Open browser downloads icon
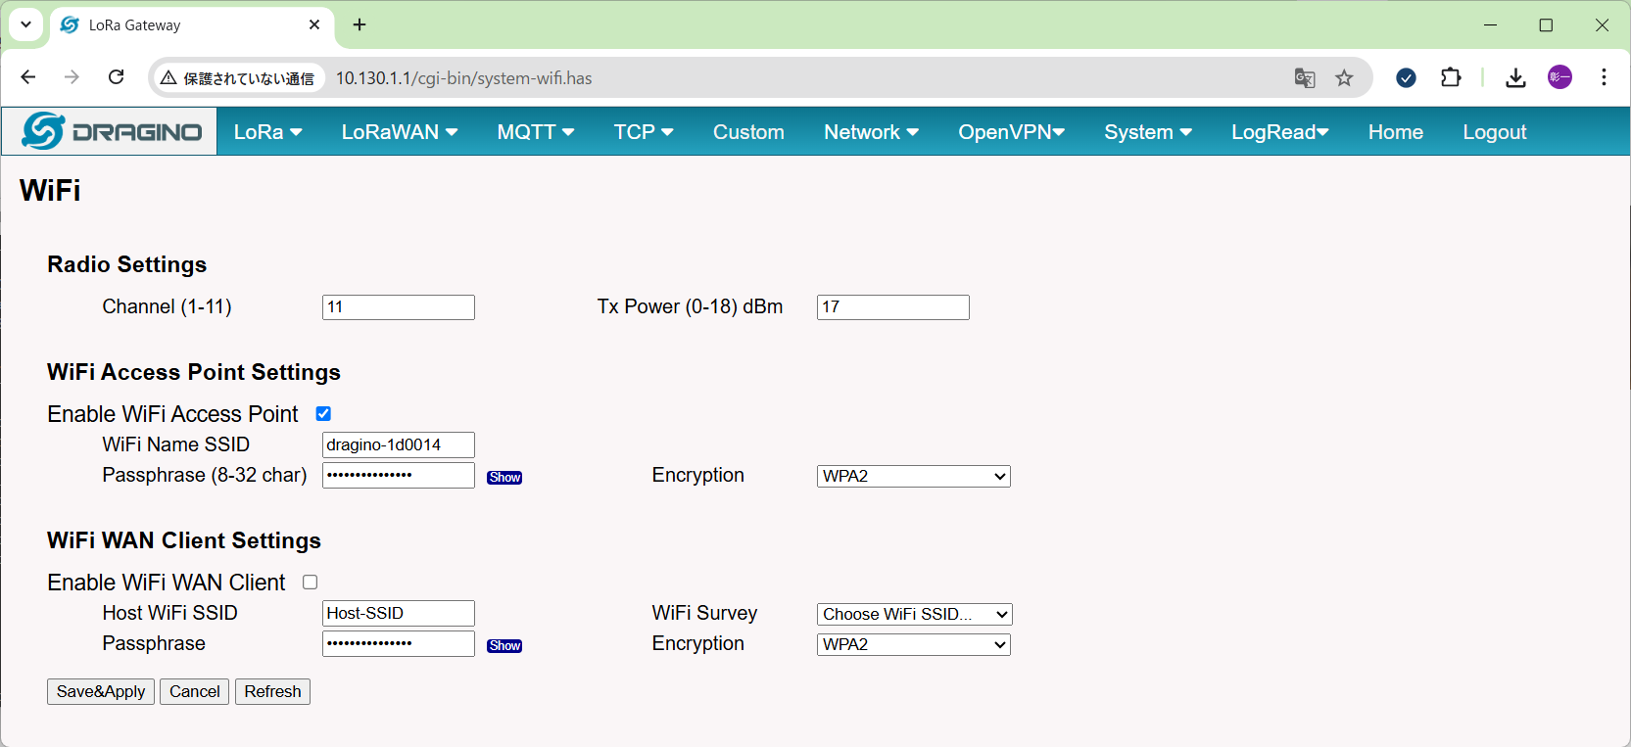Screen dimensions: 1631x747 pyautogui.click(x=1515, y=77)
